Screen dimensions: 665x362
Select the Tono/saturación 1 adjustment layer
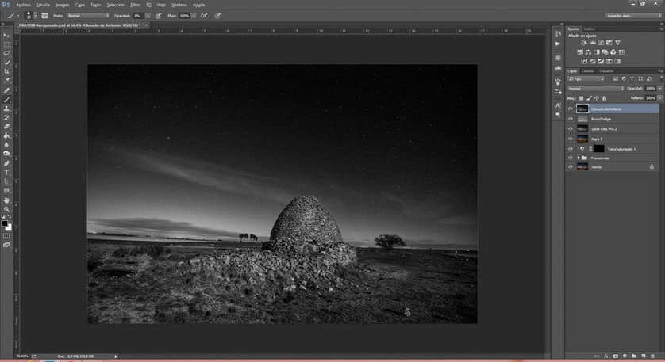(x=623, y=148)
